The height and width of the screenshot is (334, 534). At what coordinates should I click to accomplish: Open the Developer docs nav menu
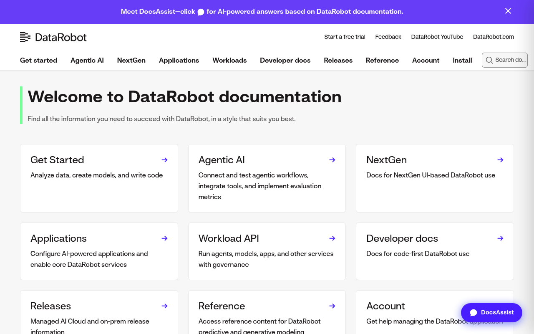click(285, 60)
